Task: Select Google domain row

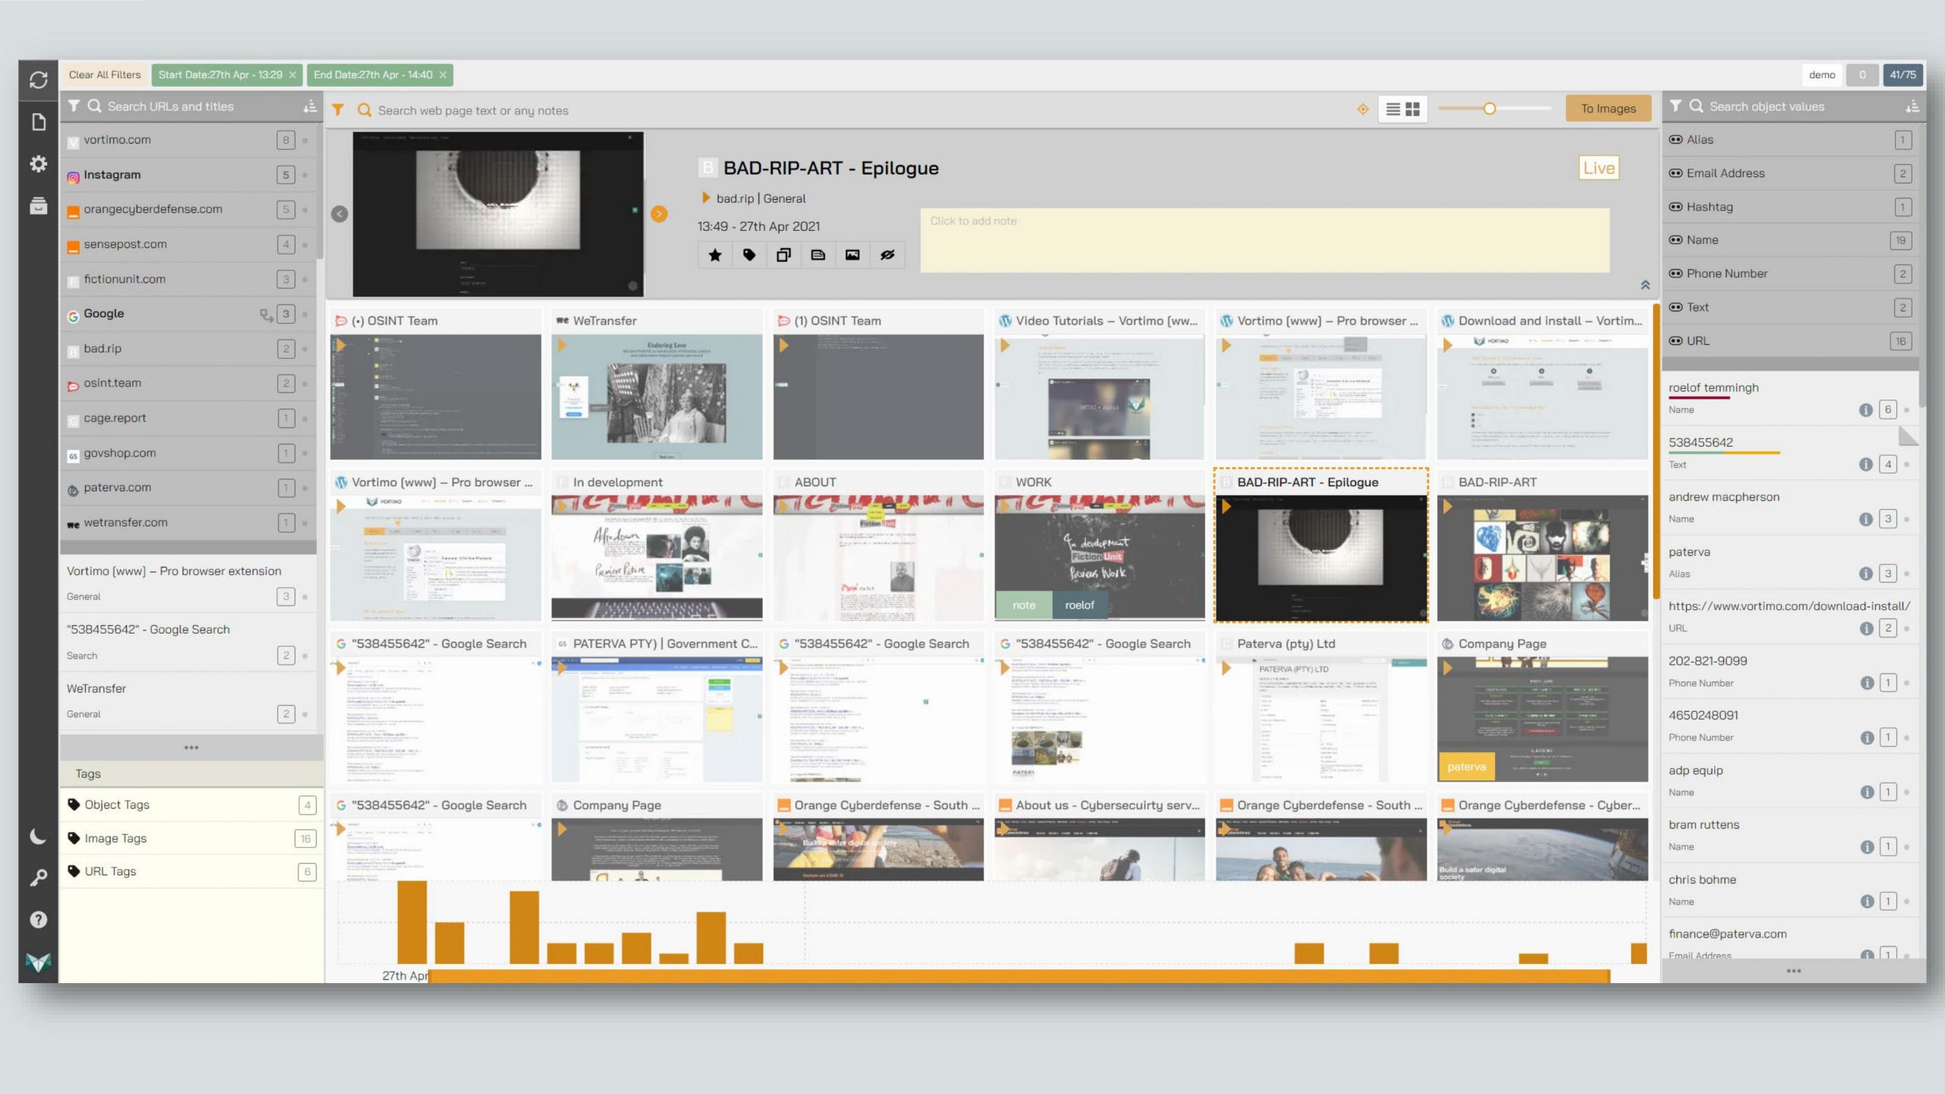Action: [188, 314]
